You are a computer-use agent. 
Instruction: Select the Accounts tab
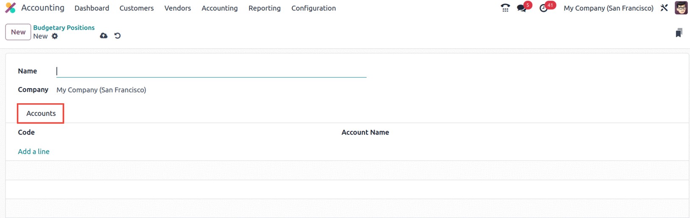tap(41, 113)
